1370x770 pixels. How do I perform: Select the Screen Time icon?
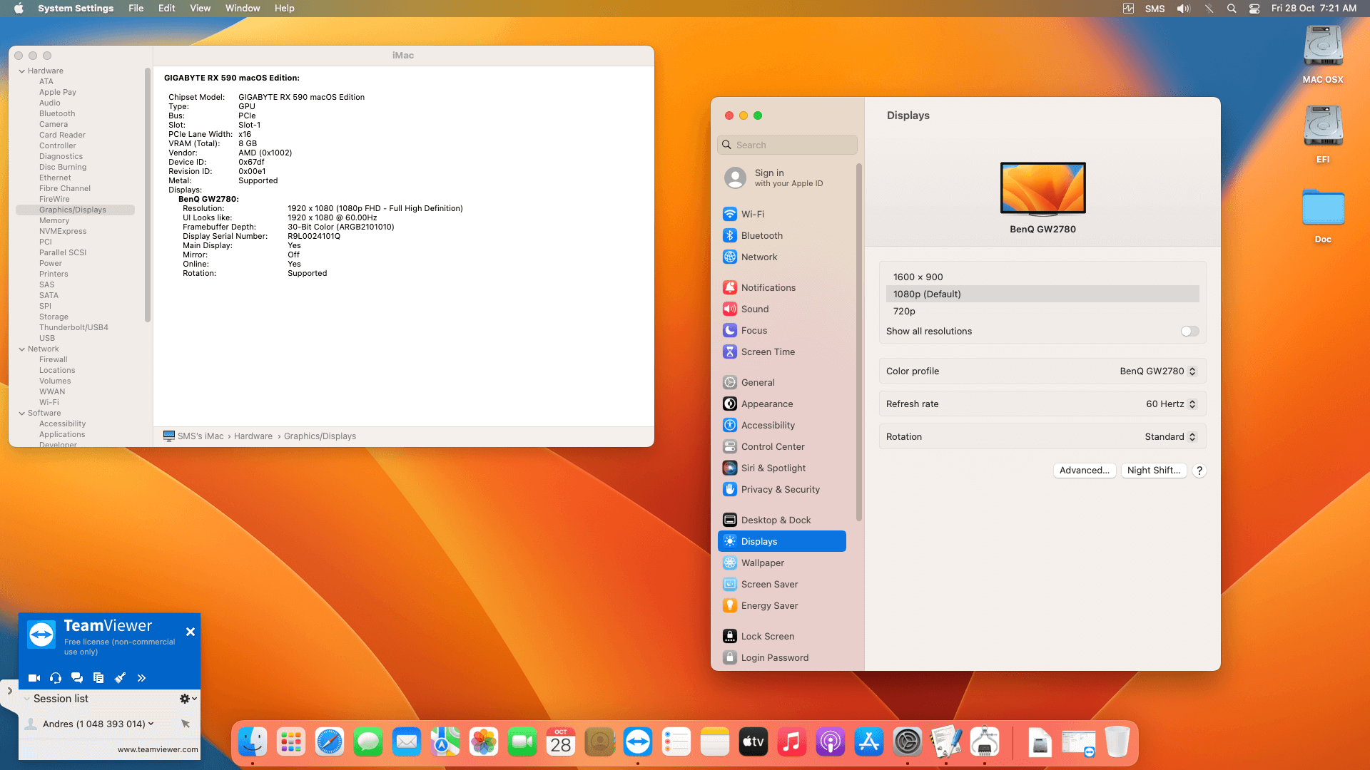(x=729, y=351)
